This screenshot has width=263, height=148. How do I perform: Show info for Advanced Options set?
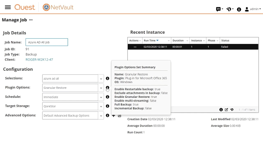108,115
